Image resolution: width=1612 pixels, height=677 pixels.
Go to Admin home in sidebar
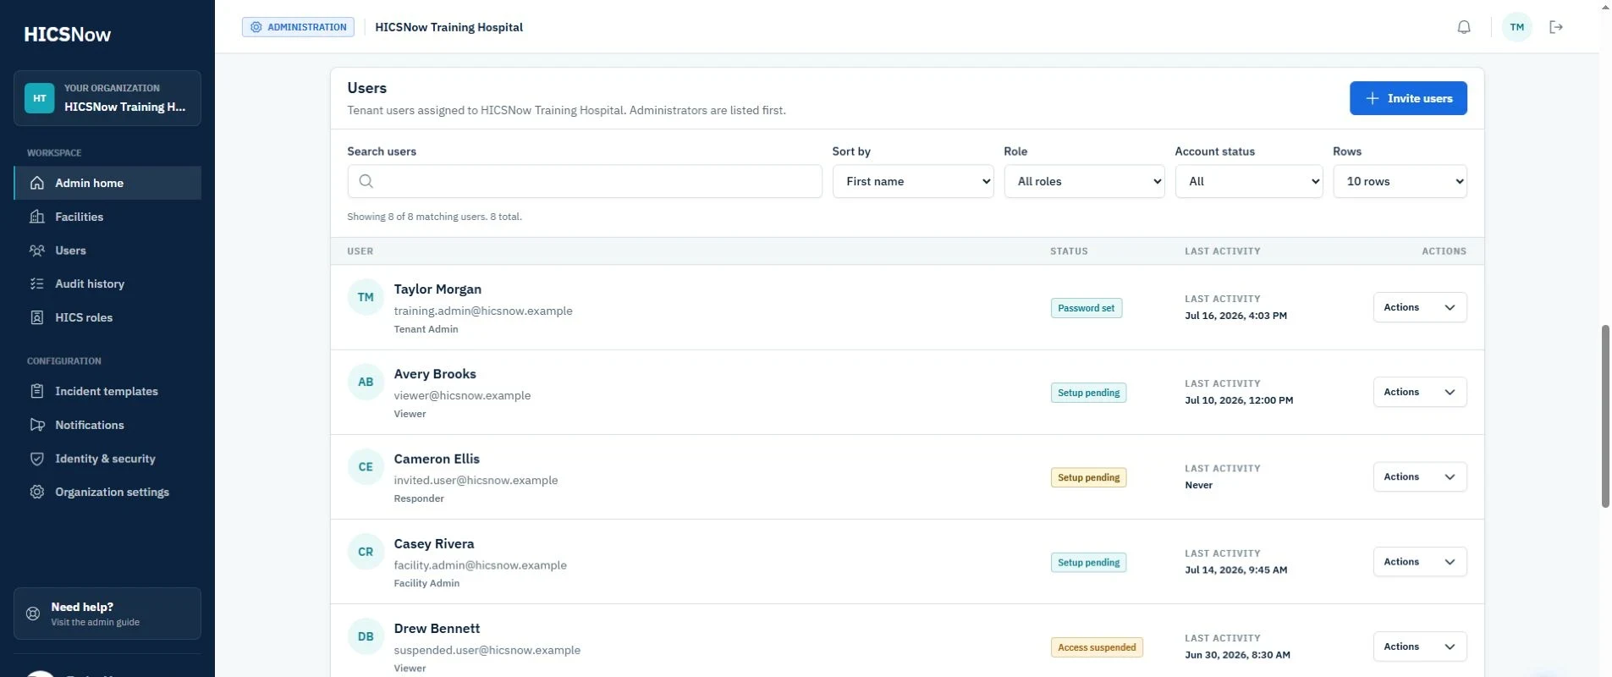pyautogui.click(x=107, y=183)
